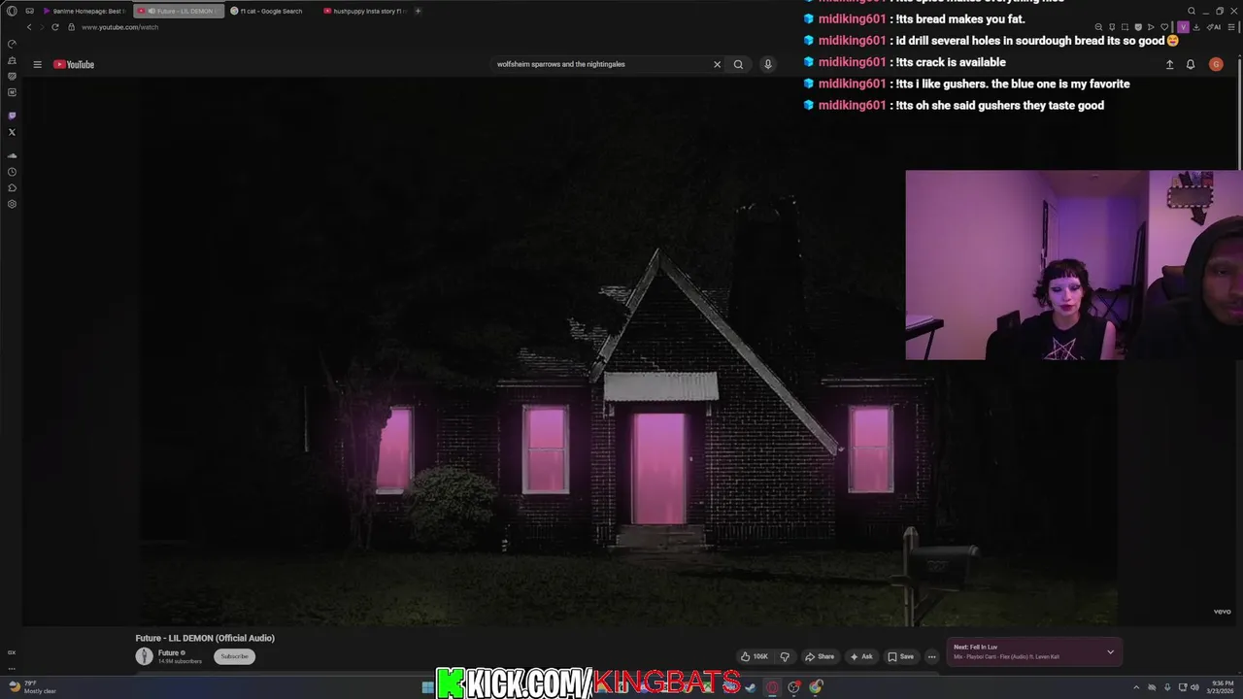This screenshot has width=1243, height=699.
Task: Open the browser downloads icon
Action: coord(1196,27)
